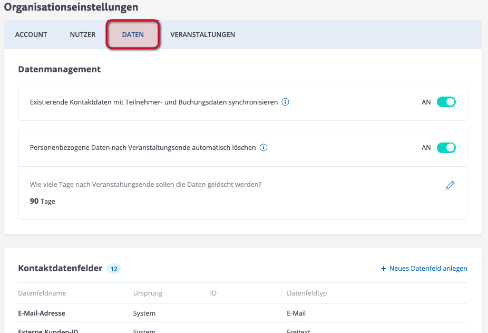The image size is (488, 333).
Task: Open the Account tab
Action: (31, 35)
